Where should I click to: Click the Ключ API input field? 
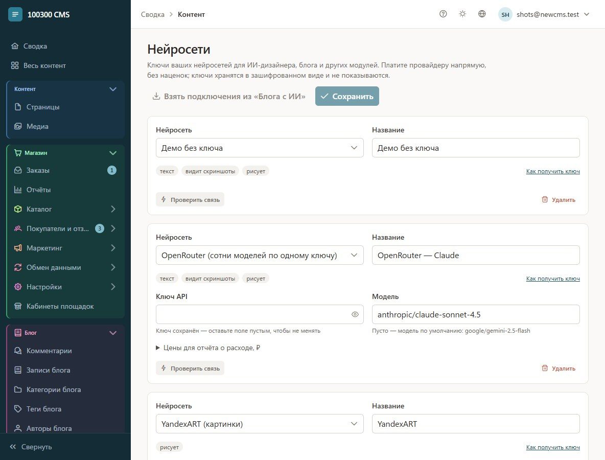pyautogui.click(x=259, y=314)
